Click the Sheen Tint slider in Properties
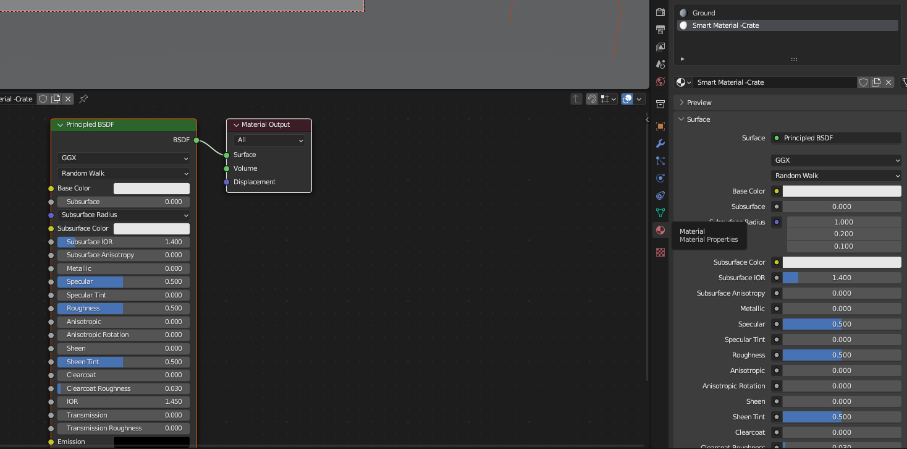This screenshot has width=907, height=449. coord(842,417)
